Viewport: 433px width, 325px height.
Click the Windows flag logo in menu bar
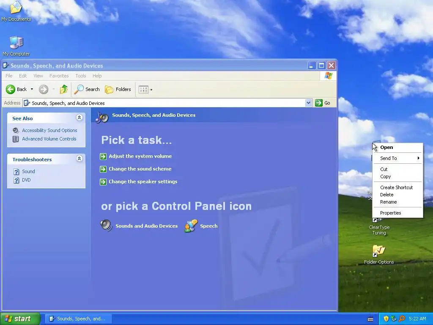(x=328, y=75)
